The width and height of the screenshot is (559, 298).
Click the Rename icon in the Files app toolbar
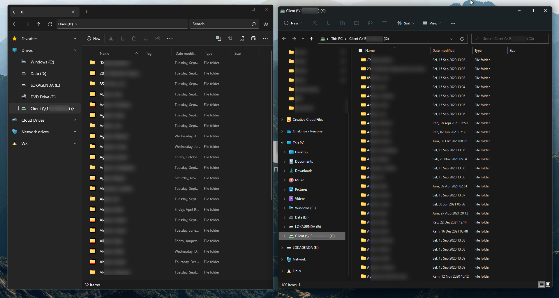(146, 38)
